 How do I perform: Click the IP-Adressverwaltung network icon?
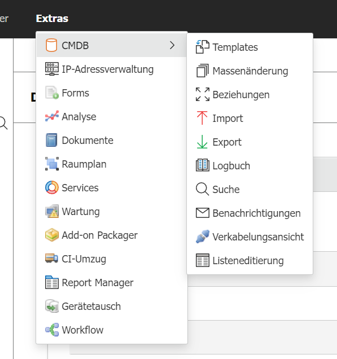(x=52, y=69)
